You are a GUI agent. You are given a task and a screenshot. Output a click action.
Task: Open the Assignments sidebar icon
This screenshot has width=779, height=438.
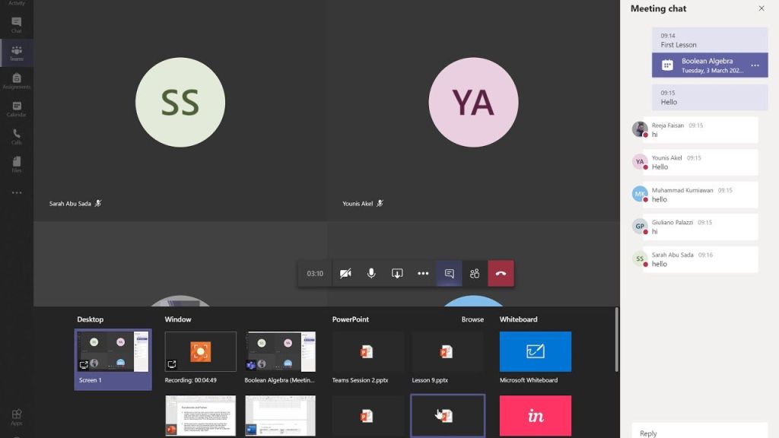pyautogui.click(x=16, y=80)
